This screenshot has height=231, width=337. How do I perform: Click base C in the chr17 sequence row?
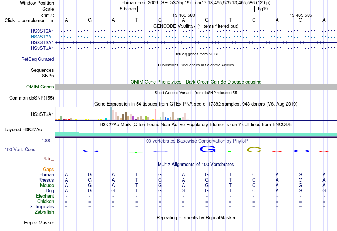pyautogui.click(x=254, y=20)
